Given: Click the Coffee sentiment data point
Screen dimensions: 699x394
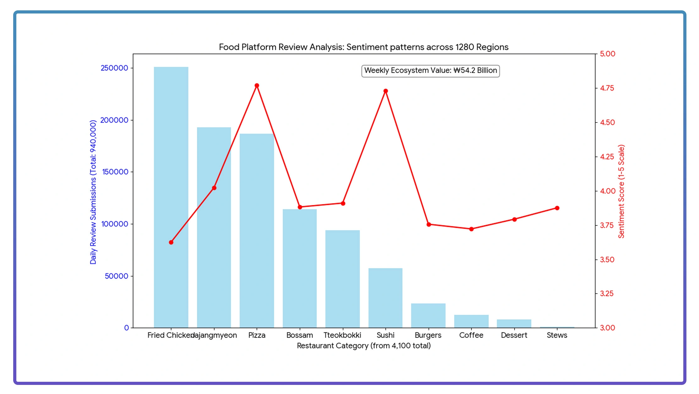Looking at the screenshot, I should (471, 229).
